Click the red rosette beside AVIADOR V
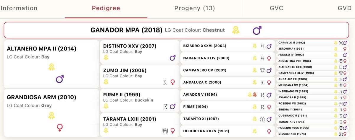This screenshot has height=140, width=355. coord(255,95)
